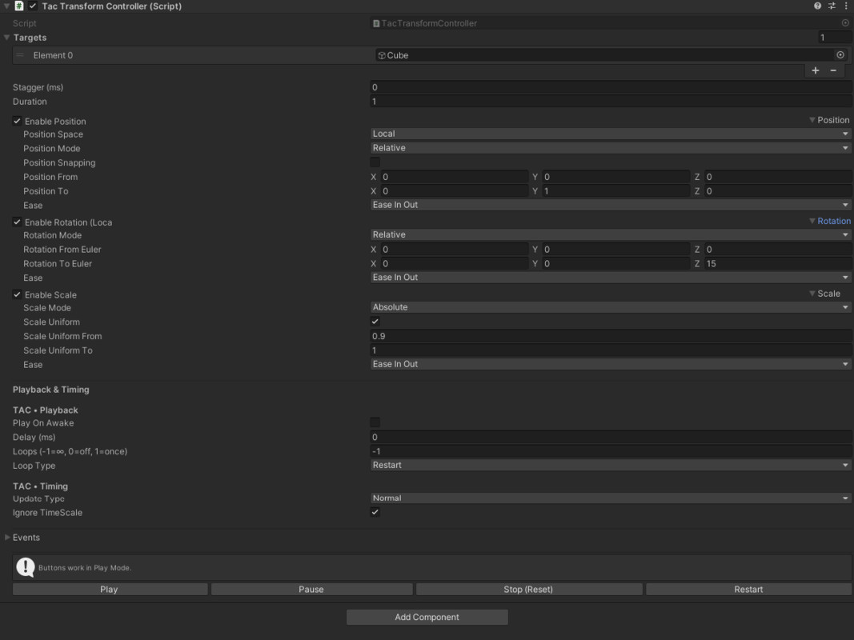Open the component kebab menu
This screenshot has width=854, height=640.
pyautogui.click(x=844, y=6)
